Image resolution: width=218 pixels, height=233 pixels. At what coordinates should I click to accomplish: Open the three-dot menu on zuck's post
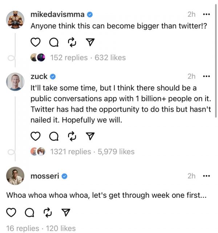point(206,76)
